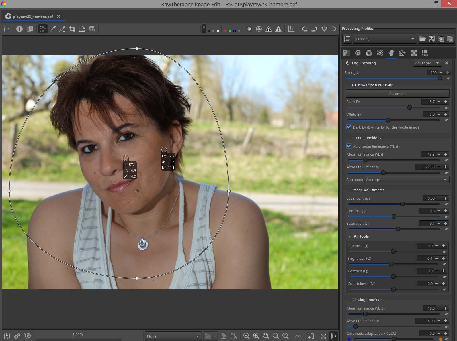Uncheck Auto mean luminance (Yb%)
Screen dimensions: 457x341
point(349,146)
